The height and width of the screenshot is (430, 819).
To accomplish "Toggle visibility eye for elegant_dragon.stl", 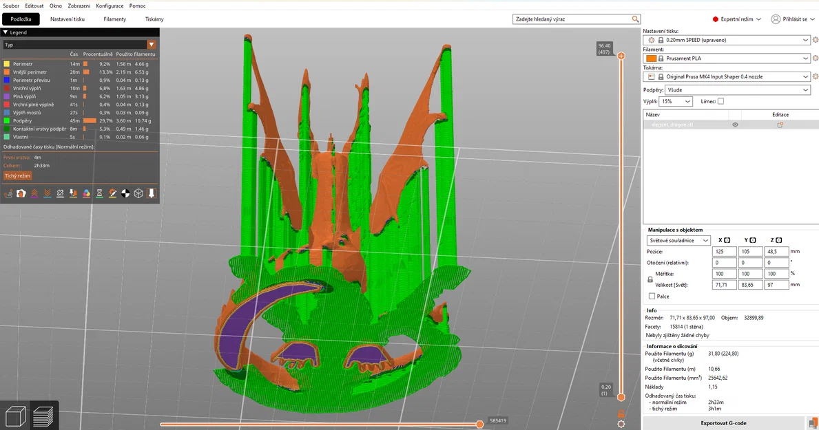I will click(735, 125).
